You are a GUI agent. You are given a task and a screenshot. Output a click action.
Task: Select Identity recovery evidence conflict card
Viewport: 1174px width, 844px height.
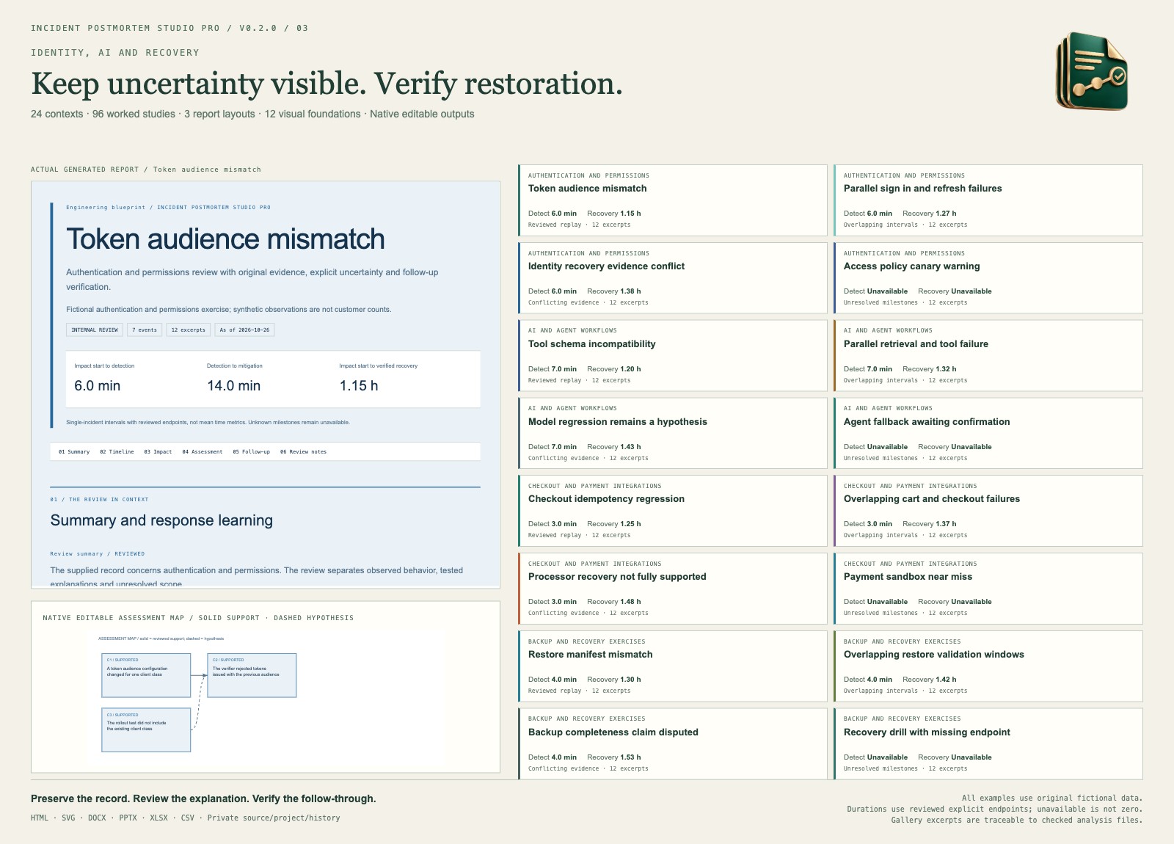coord(672,278)
